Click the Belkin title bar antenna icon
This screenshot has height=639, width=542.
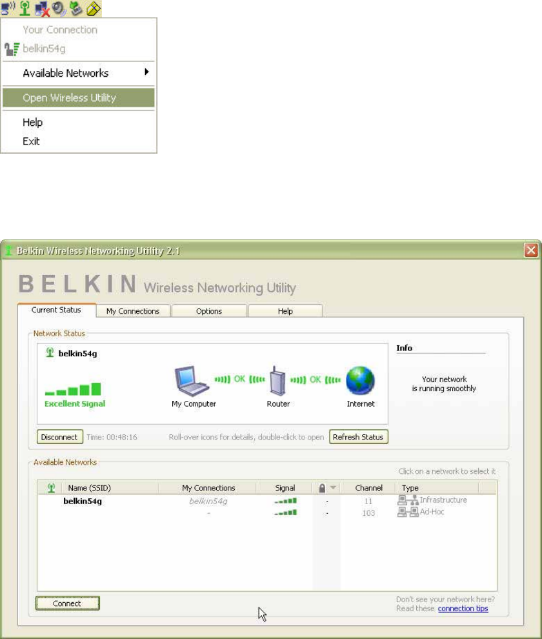pos(8,250)
